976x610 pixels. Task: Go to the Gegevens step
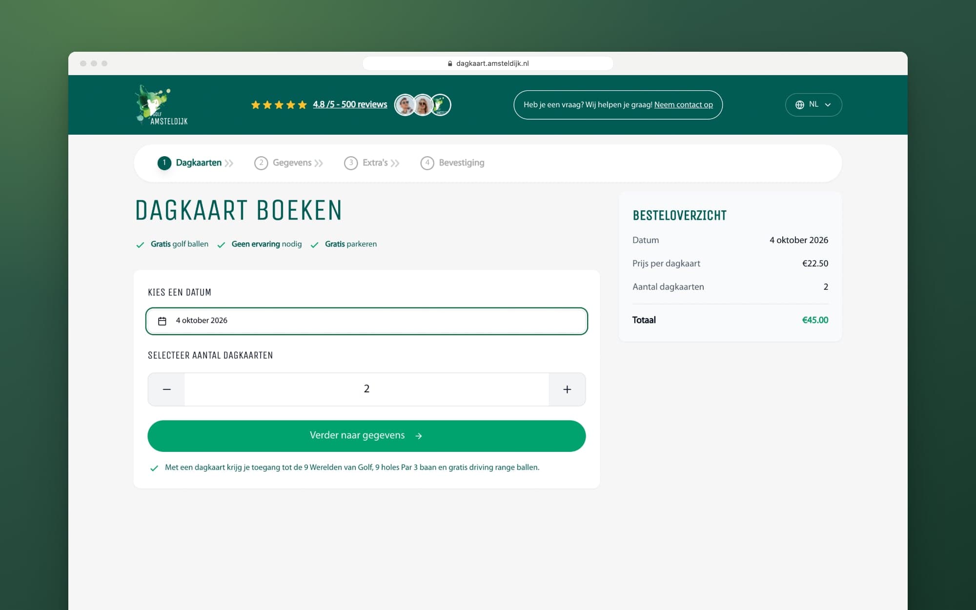[x=289, y=163]
